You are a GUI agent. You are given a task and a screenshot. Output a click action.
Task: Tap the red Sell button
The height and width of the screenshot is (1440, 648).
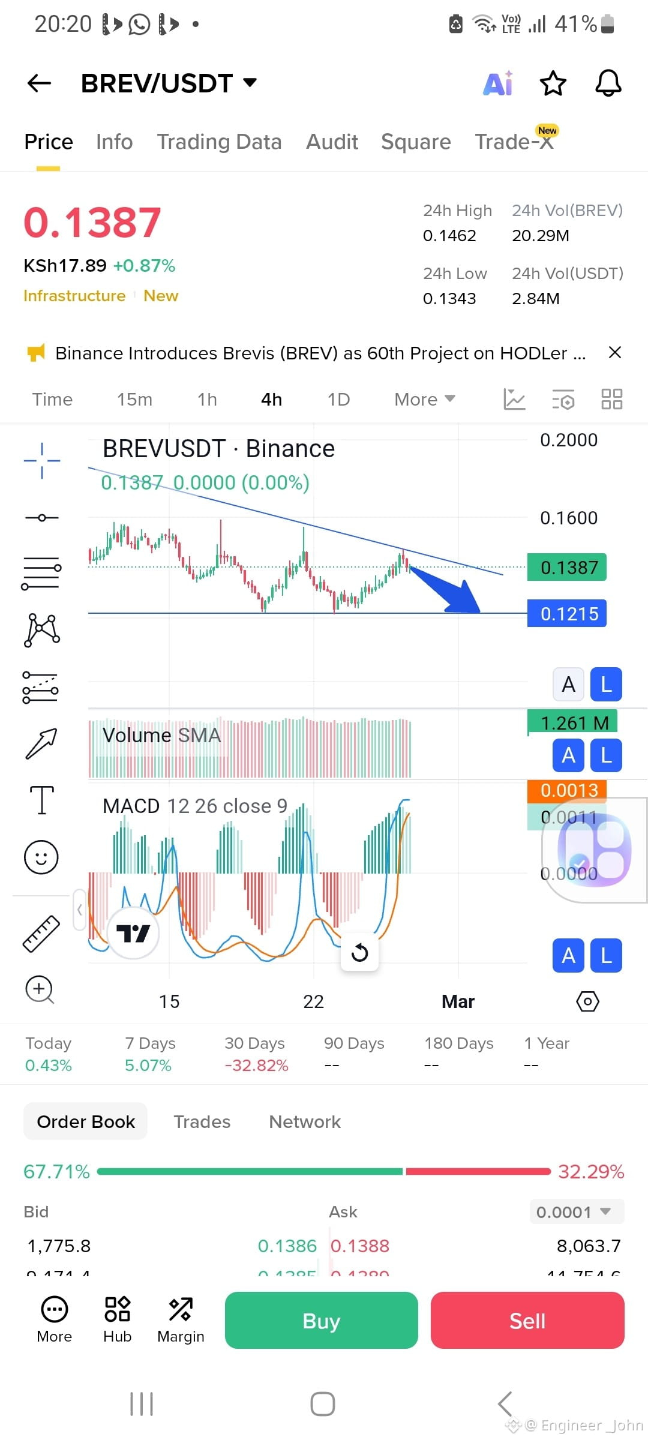click(x=527, y=1320)
